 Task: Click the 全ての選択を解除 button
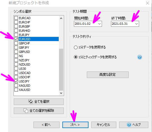pyautogui.click(x=39, y=111)
